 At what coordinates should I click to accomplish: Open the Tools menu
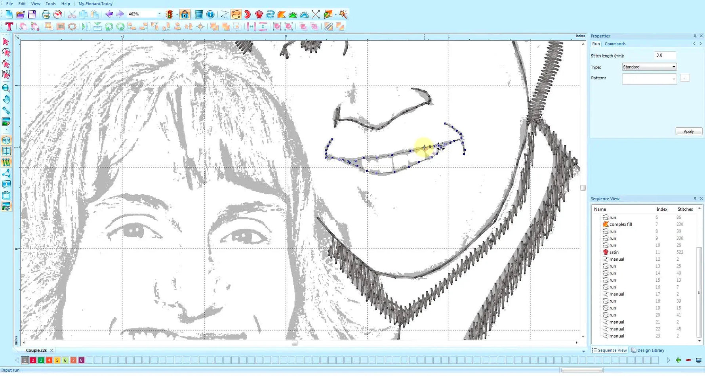[51, 4]
